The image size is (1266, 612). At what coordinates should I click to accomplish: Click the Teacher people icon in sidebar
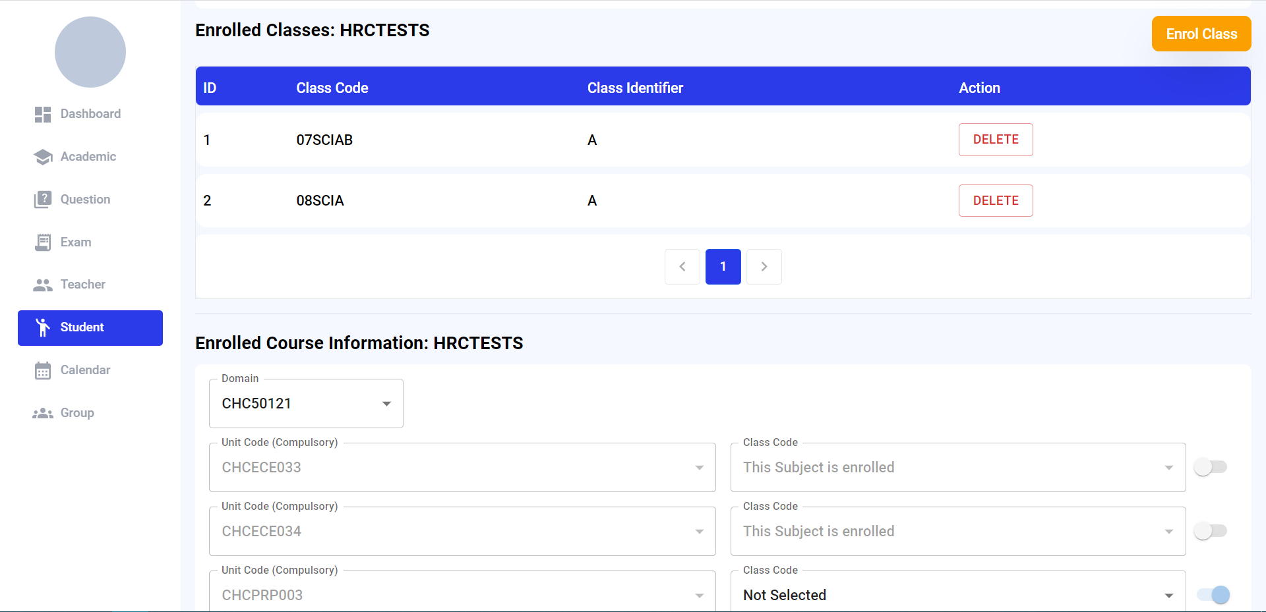(x=43, y=285)
